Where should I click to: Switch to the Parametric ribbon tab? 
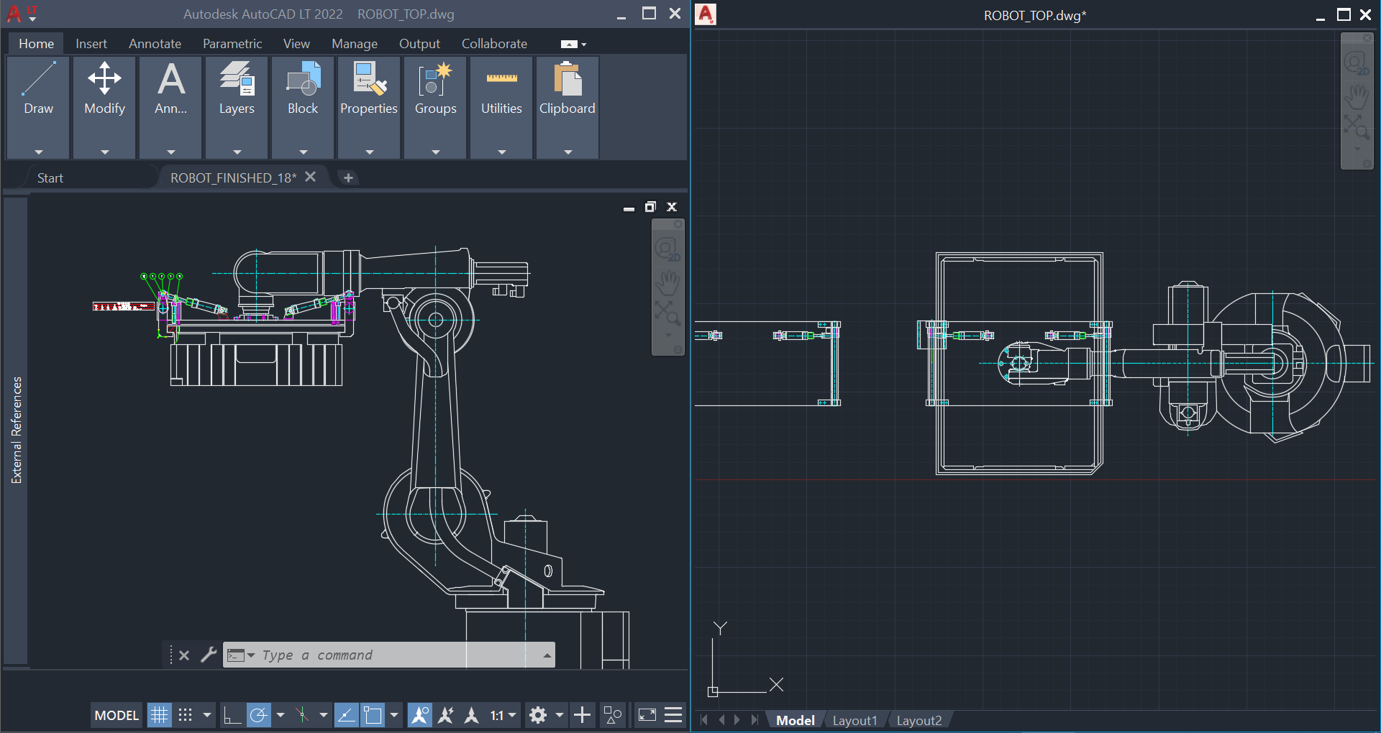click(232, 43)
